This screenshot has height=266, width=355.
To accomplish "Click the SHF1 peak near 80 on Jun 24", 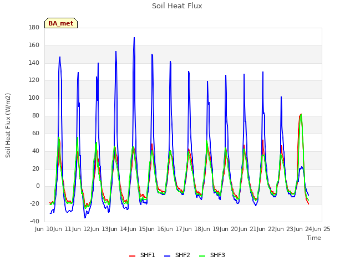I will click(301, 114).
